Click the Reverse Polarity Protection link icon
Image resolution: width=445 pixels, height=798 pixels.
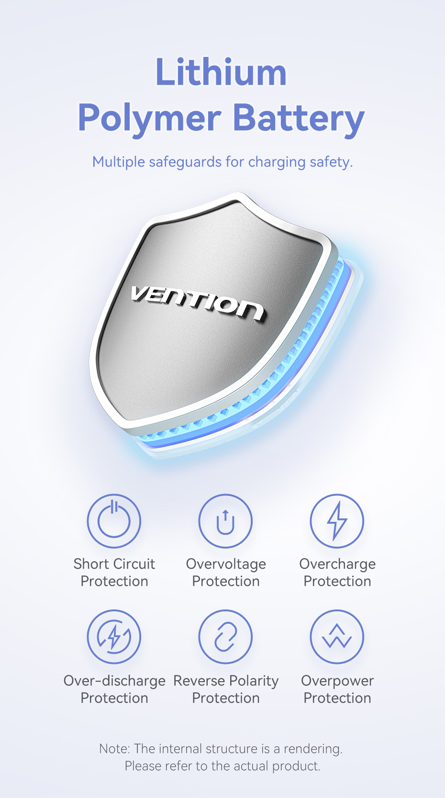click(x=225, y=637)
